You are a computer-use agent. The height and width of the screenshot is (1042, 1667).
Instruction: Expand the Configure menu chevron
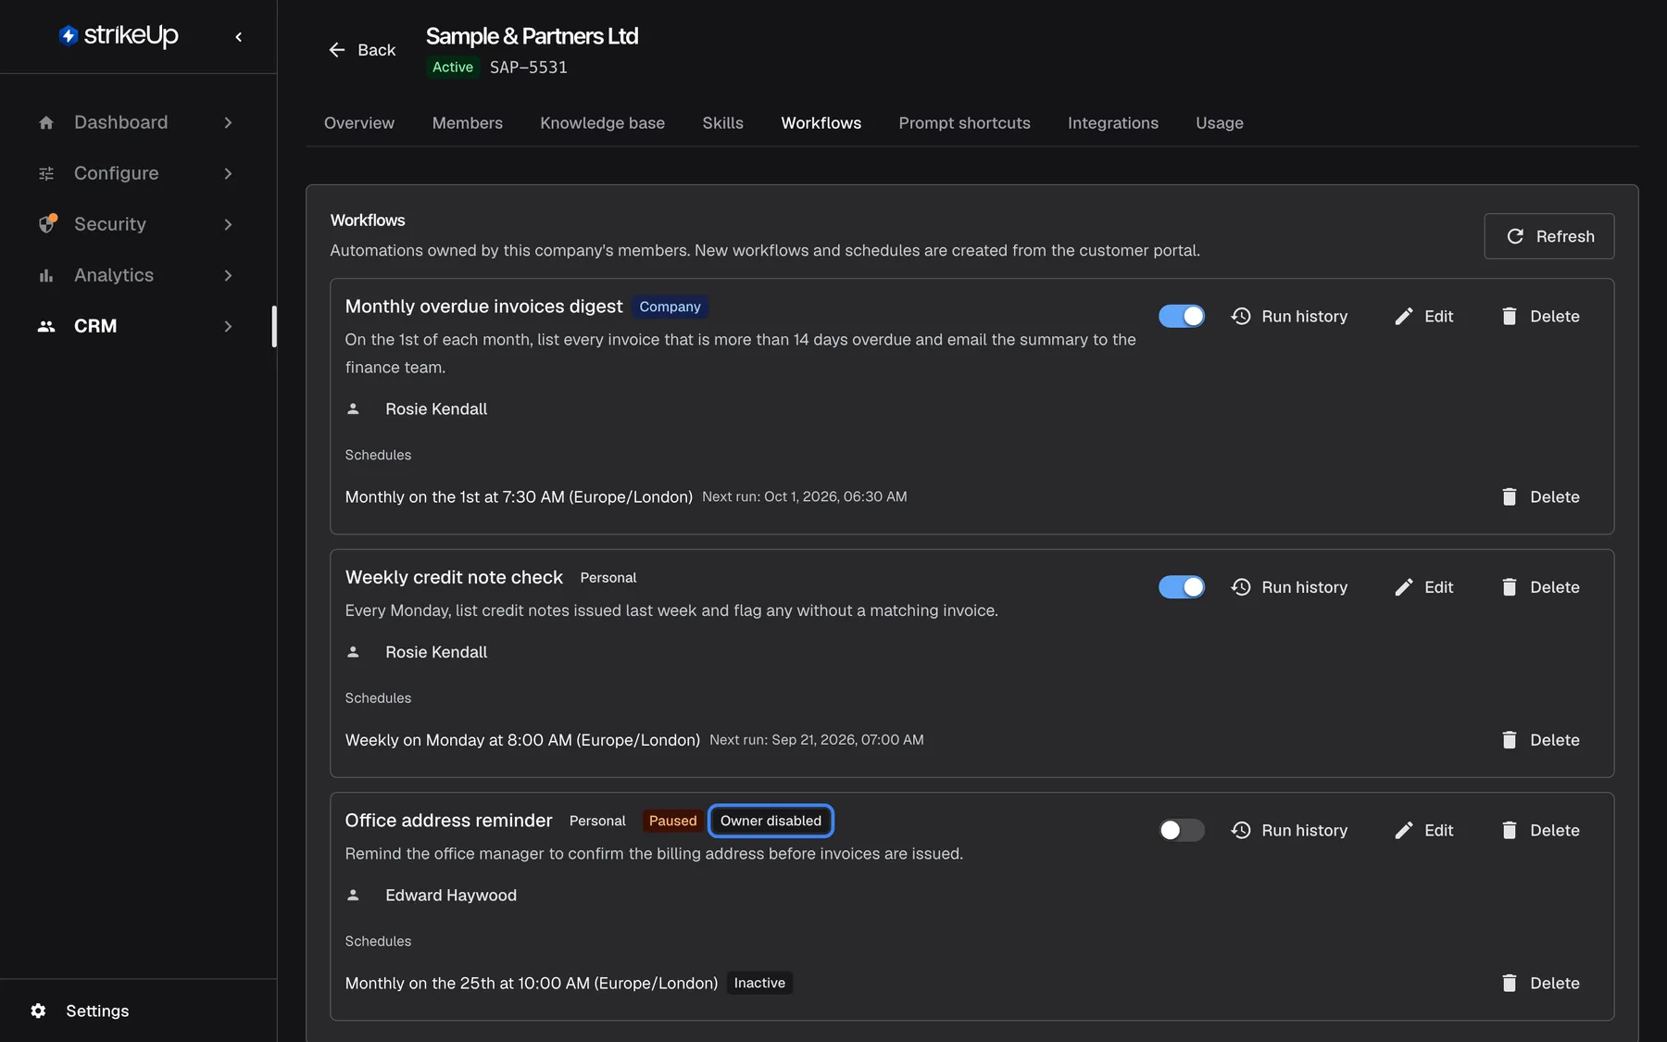click(x=228, y=173)
